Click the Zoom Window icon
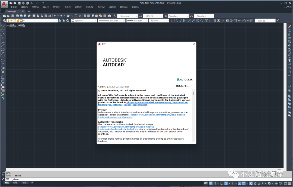293x187 pixels. pyautogui.click(x=76, y=16)
